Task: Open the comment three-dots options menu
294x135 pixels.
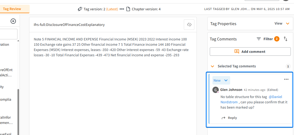Action: coord(286,79)
